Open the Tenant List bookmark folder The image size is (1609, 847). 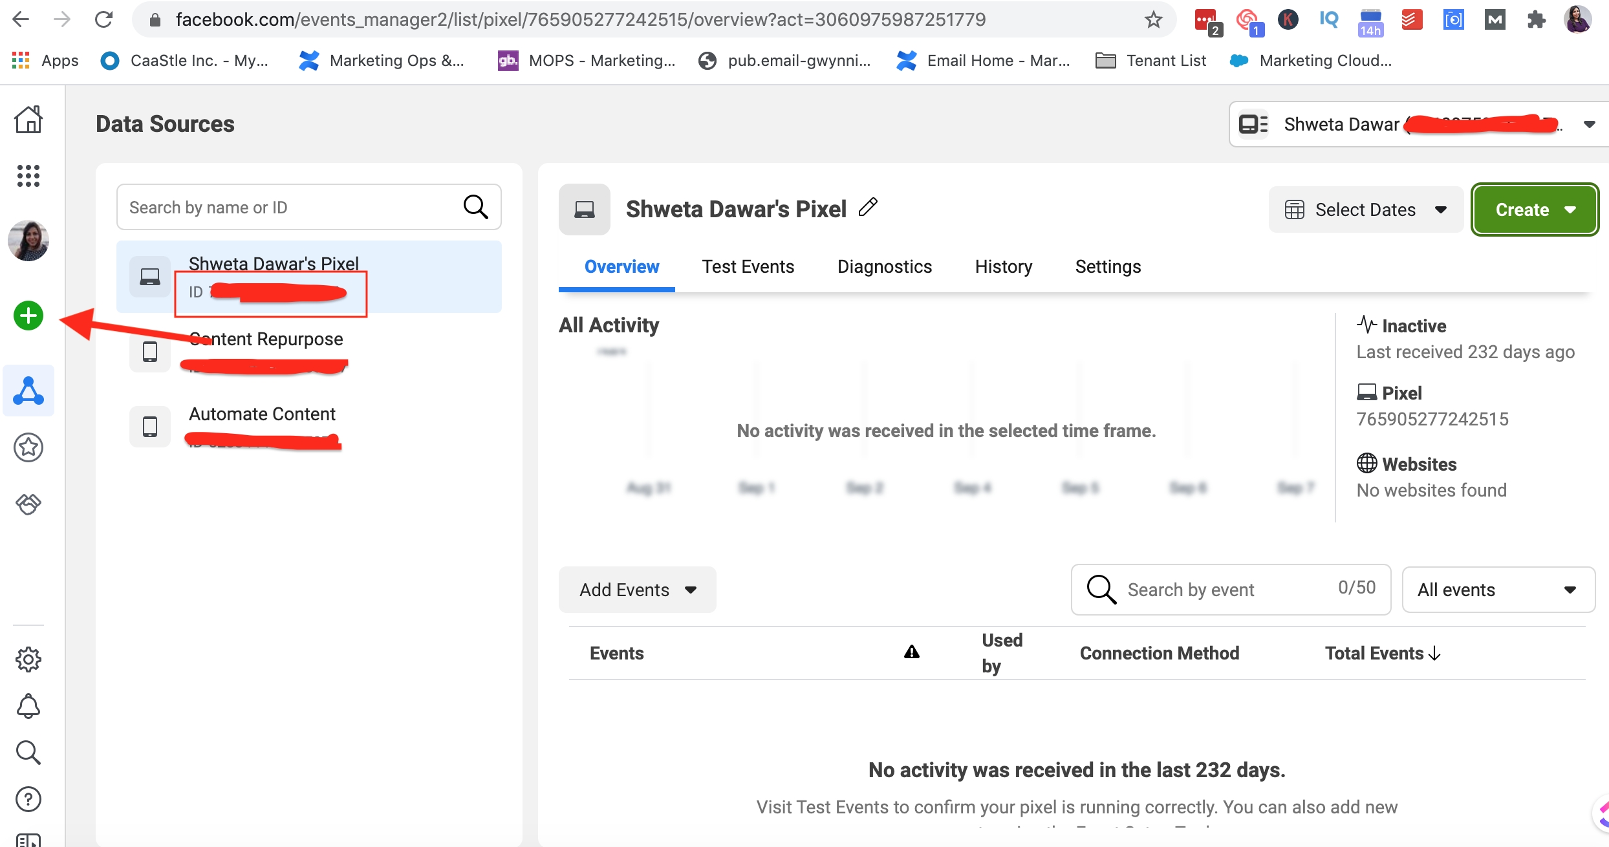coord(1151,61)
